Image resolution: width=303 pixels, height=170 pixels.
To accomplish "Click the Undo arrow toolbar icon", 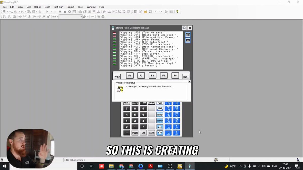I will (x=156, y=12).
